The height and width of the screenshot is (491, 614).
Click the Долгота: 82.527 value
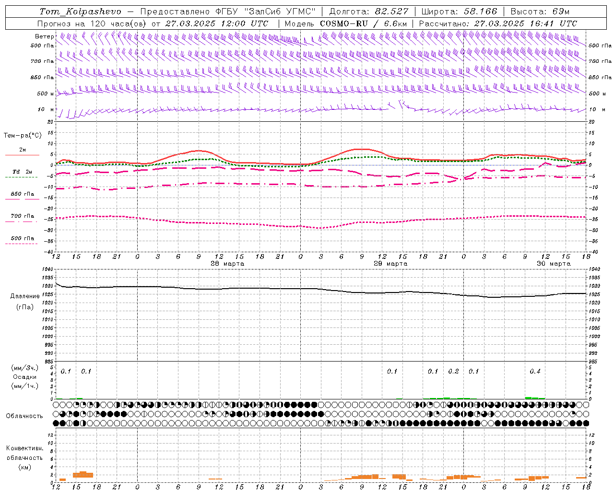369,12
